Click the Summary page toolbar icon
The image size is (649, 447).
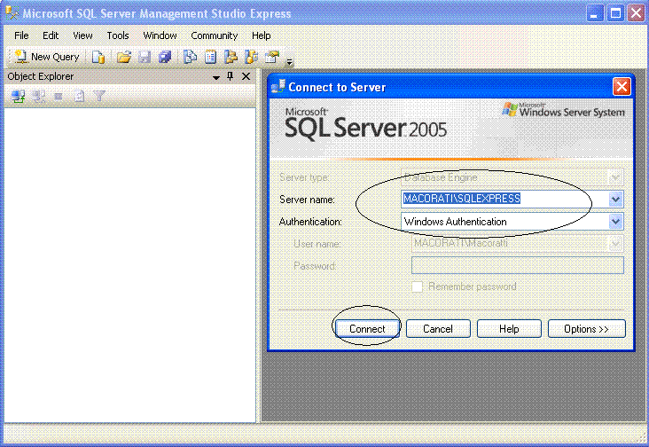[210, 57]
